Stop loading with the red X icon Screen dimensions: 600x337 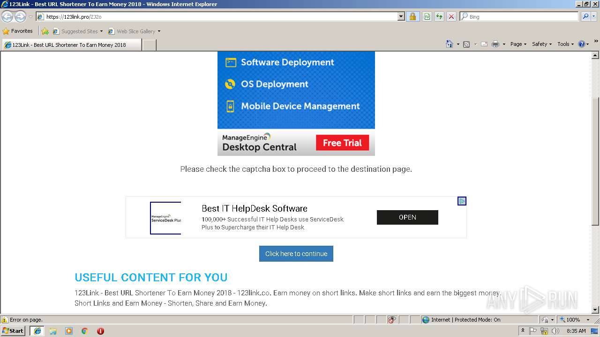tap(451, 16)
